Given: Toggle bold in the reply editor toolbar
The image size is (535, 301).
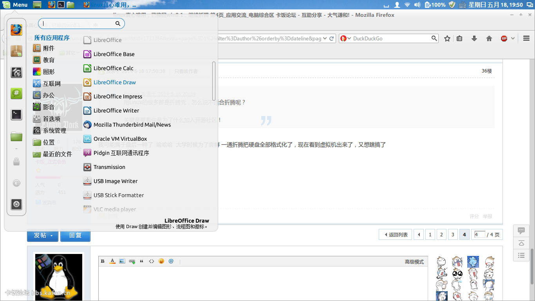Looking at the screenshot, I should pos(103,261).
